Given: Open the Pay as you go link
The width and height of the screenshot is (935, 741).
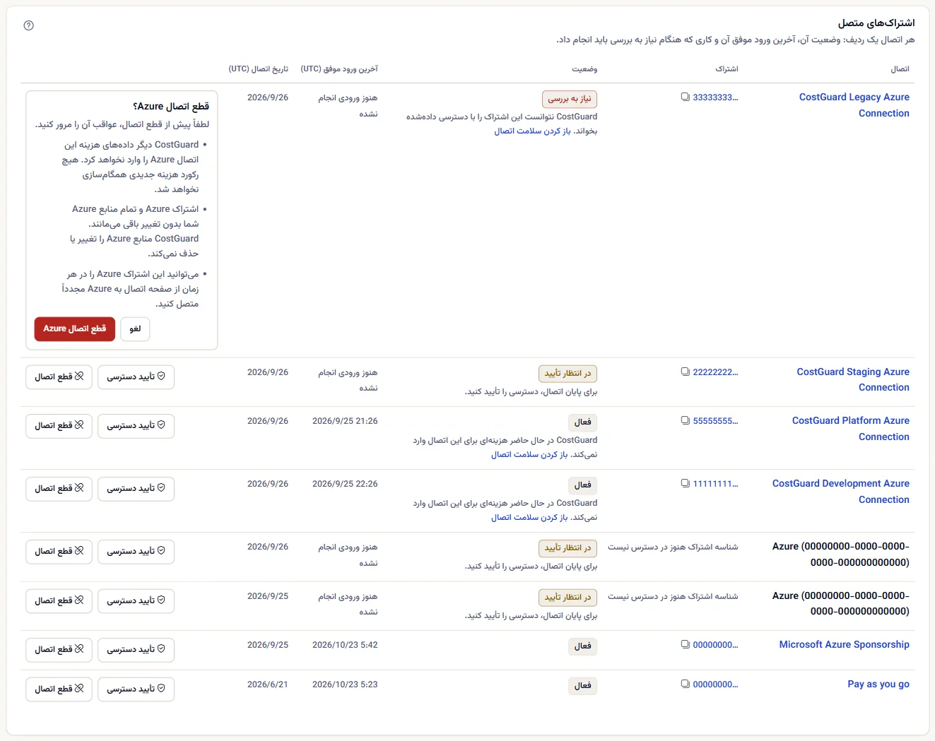Looking at the screenshot, I should point(878,684).
